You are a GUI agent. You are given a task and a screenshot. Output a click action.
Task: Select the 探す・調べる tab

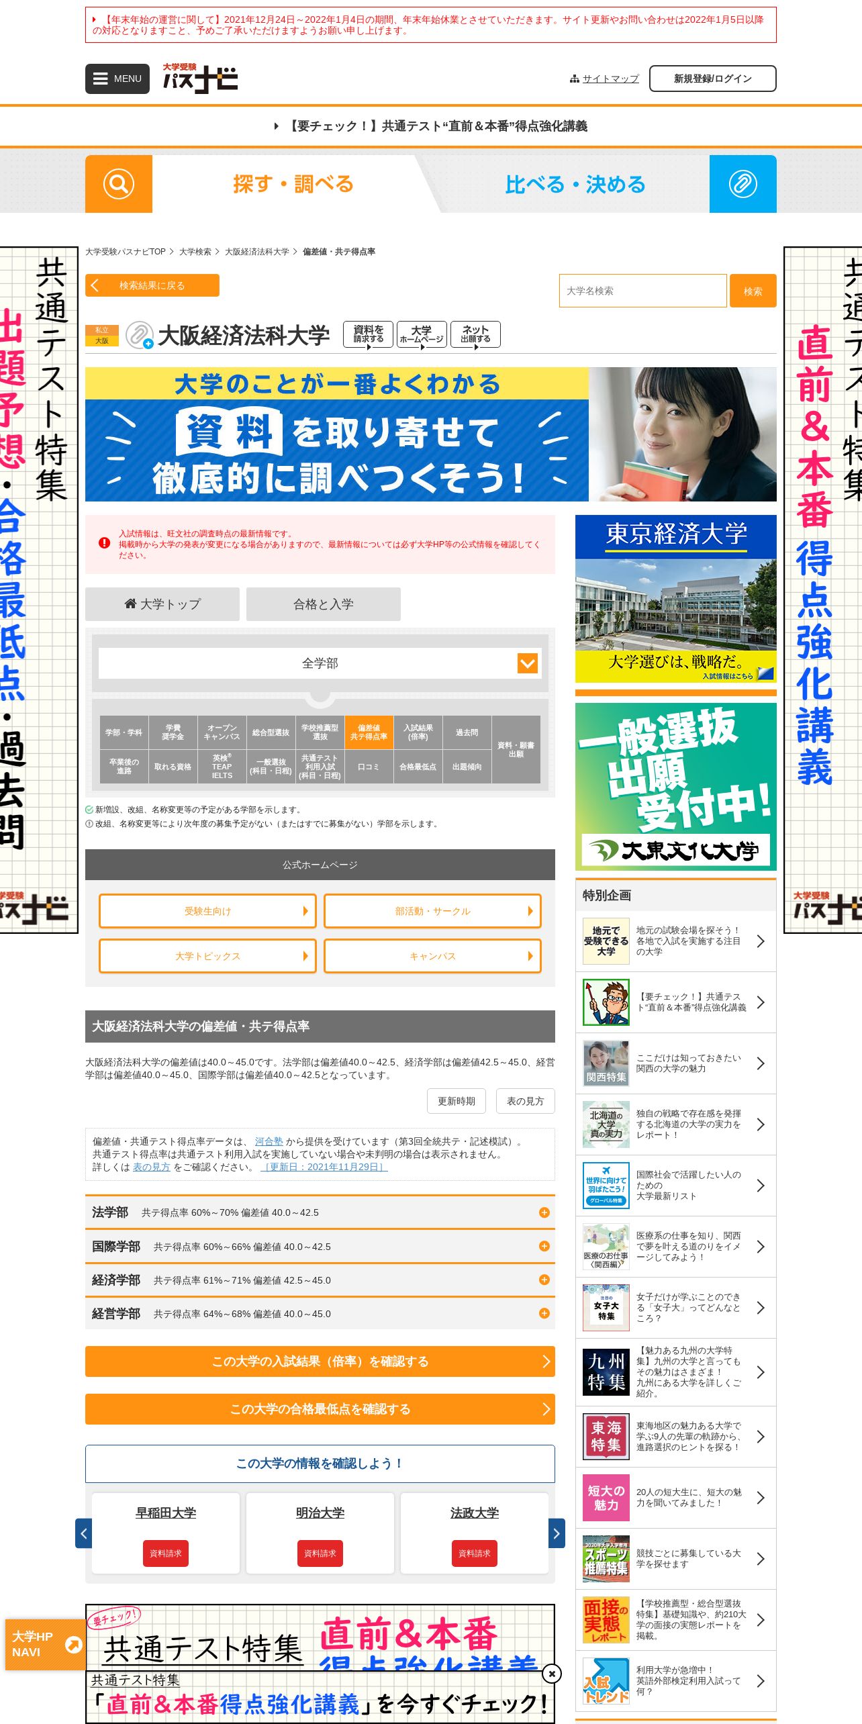coord(293,184)
